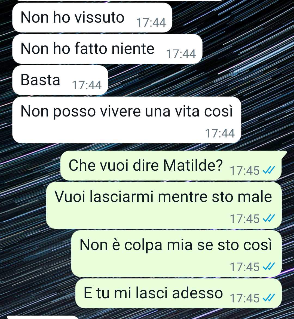Viewport: 294px width, 319px height.
Task: Tap the 'Basta' message bubble
Action: pyautogui.click(x=60, y=80)
